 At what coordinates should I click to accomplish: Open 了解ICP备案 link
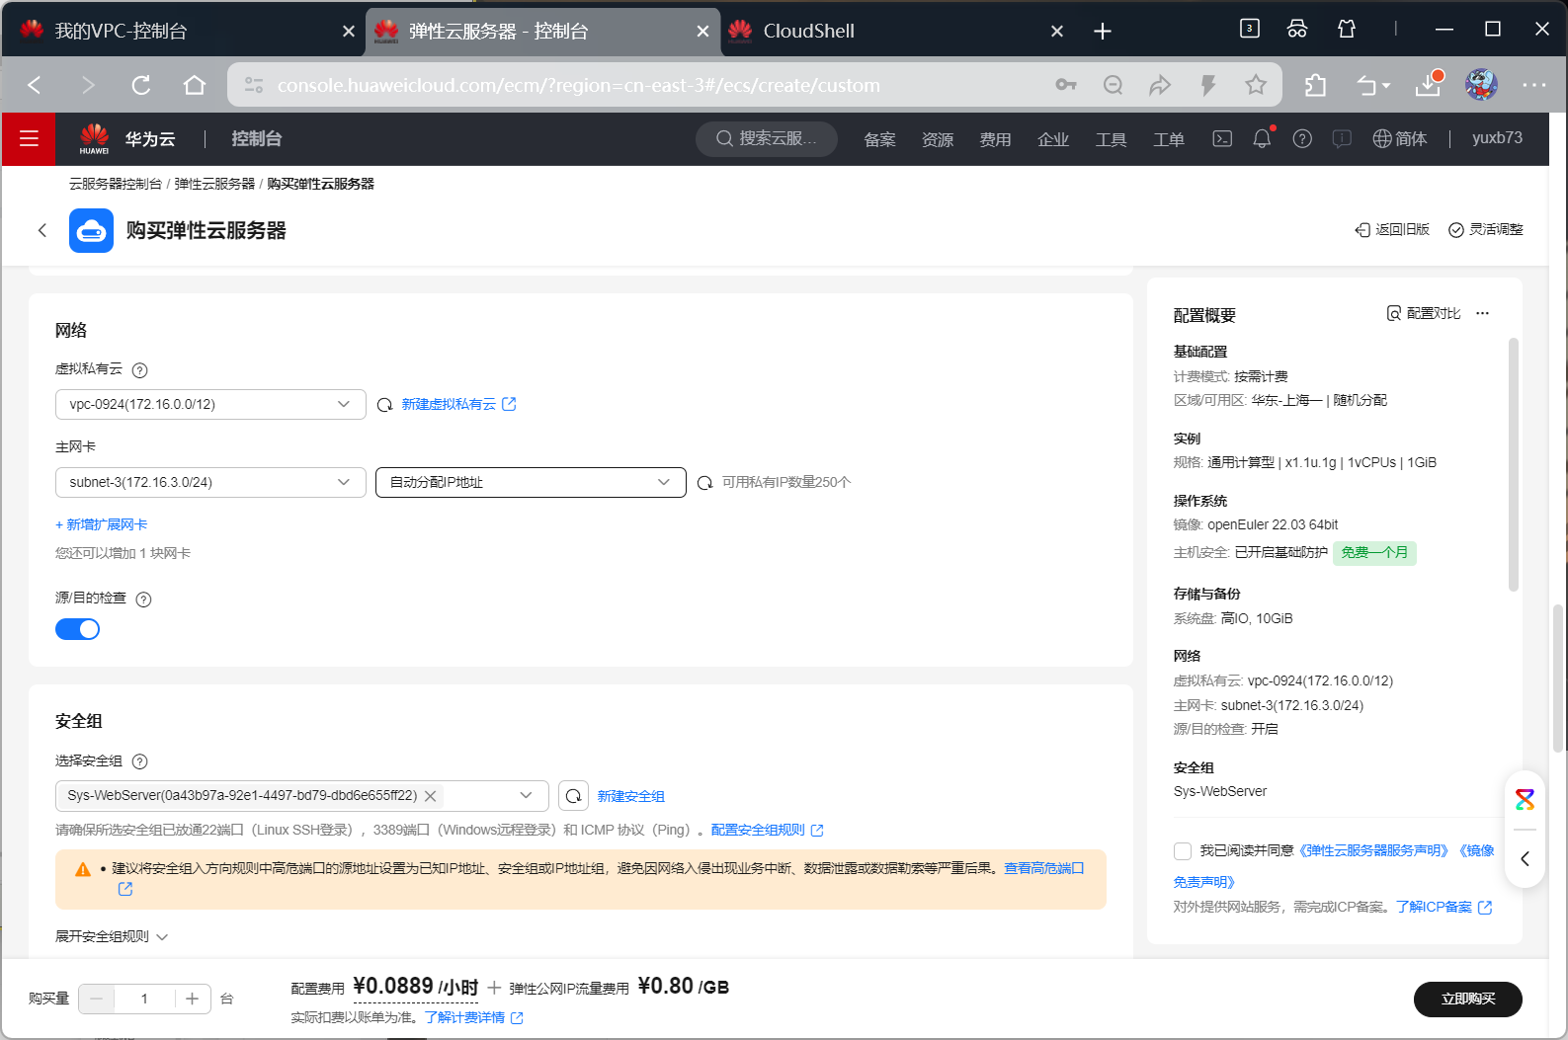(1444, 907)
